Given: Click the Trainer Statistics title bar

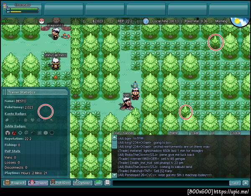Looking at the screenshot, I should tap(37, 92).
